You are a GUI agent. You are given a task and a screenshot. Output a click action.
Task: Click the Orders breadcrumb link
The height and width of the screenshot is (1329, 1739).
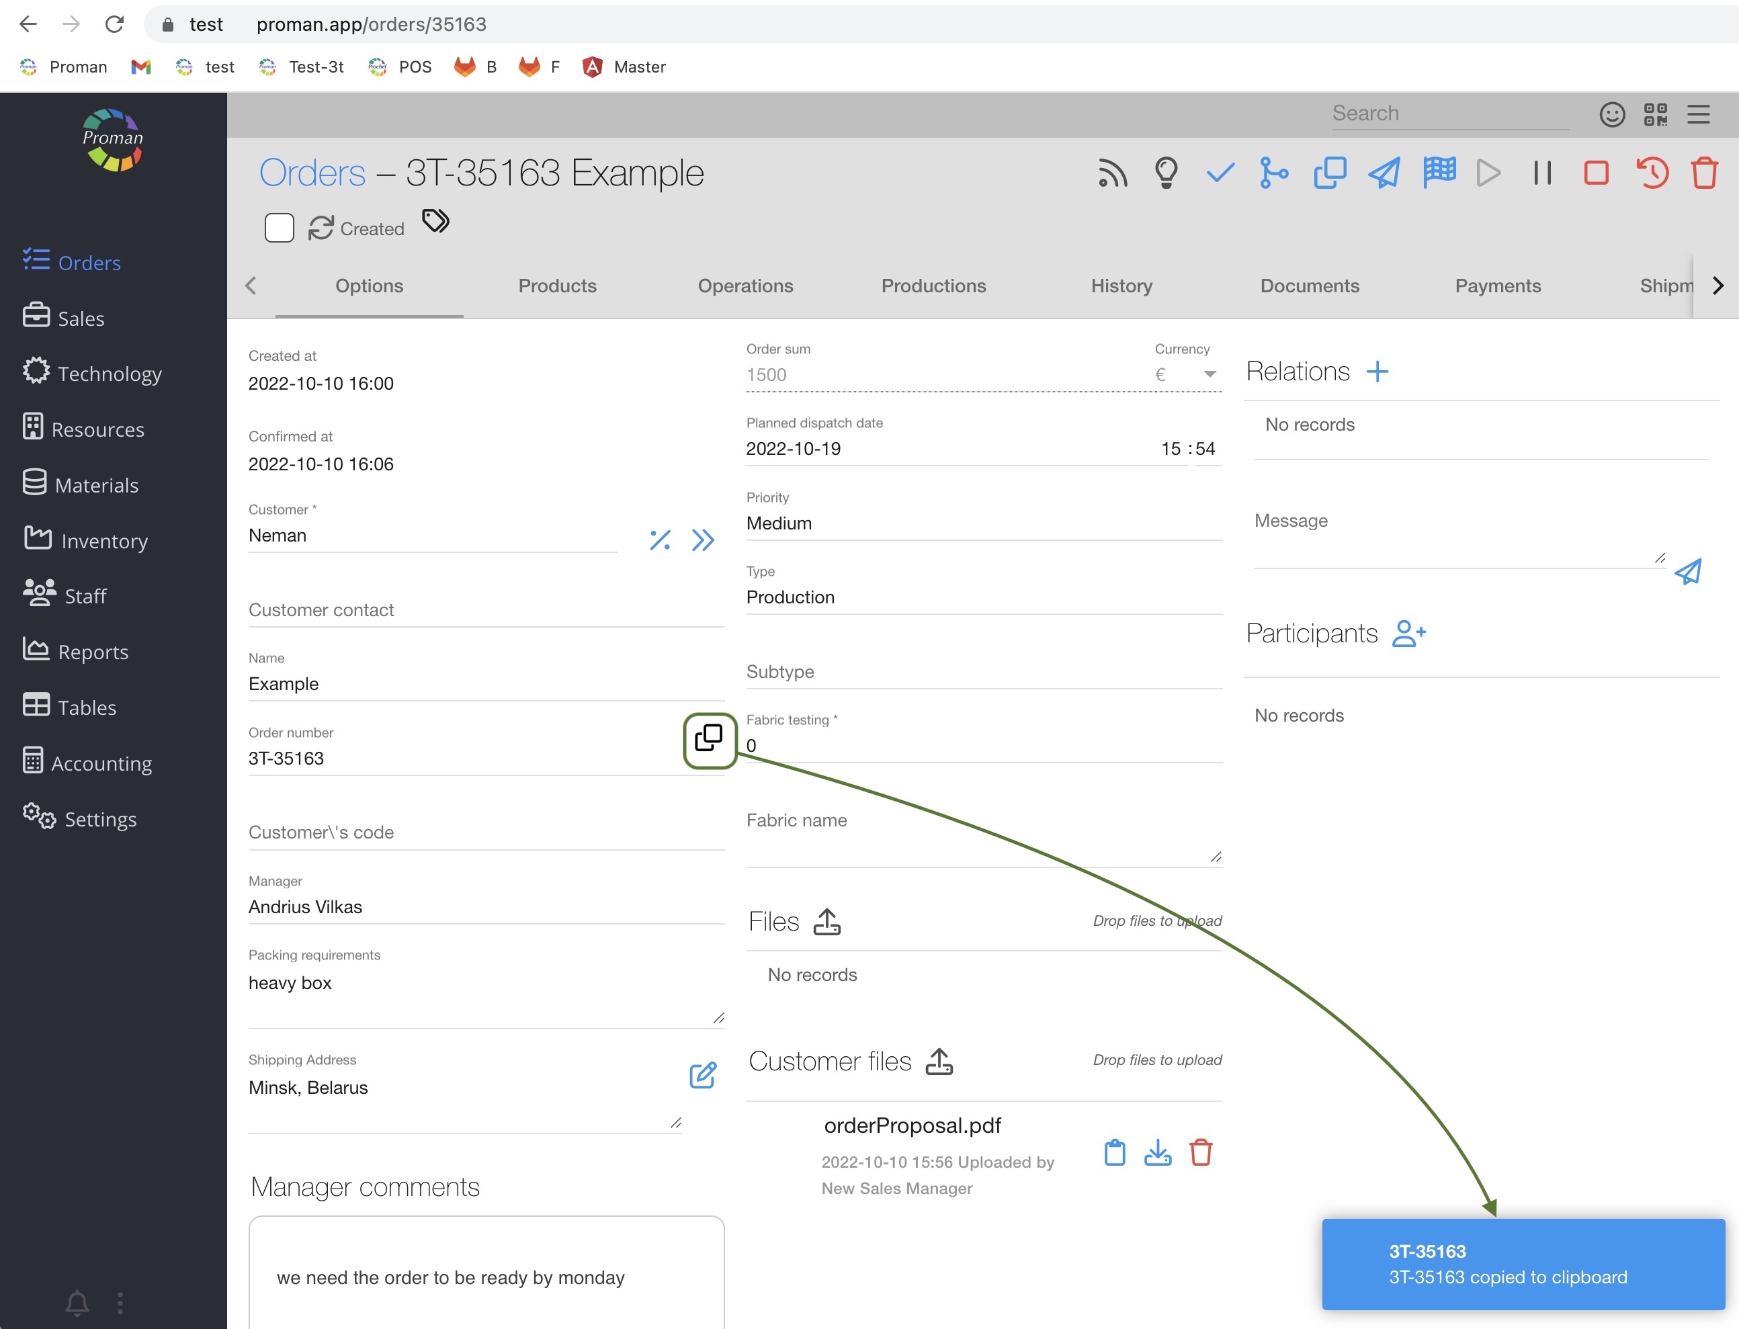(312, 173)
